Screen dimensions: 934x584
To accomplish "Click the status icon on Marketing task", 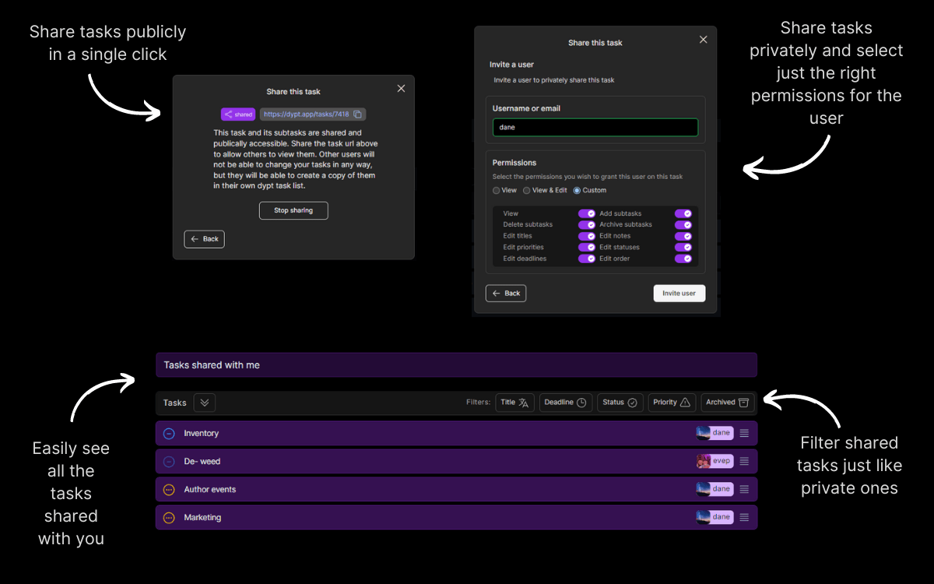I will click(x=169, y=517).
